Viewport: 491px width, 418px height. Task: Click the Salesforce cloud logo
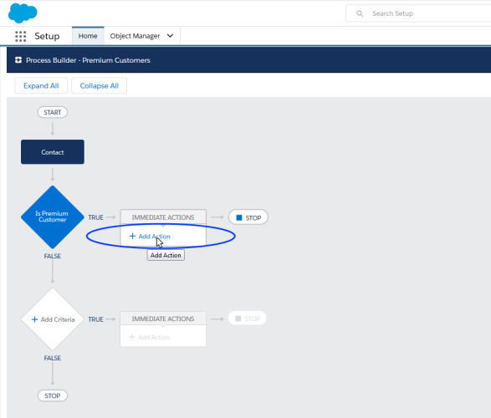click(x=23, y=13)
